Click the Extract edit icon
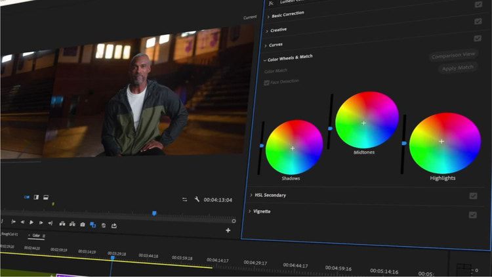492x277 pixels. point(72,224)
